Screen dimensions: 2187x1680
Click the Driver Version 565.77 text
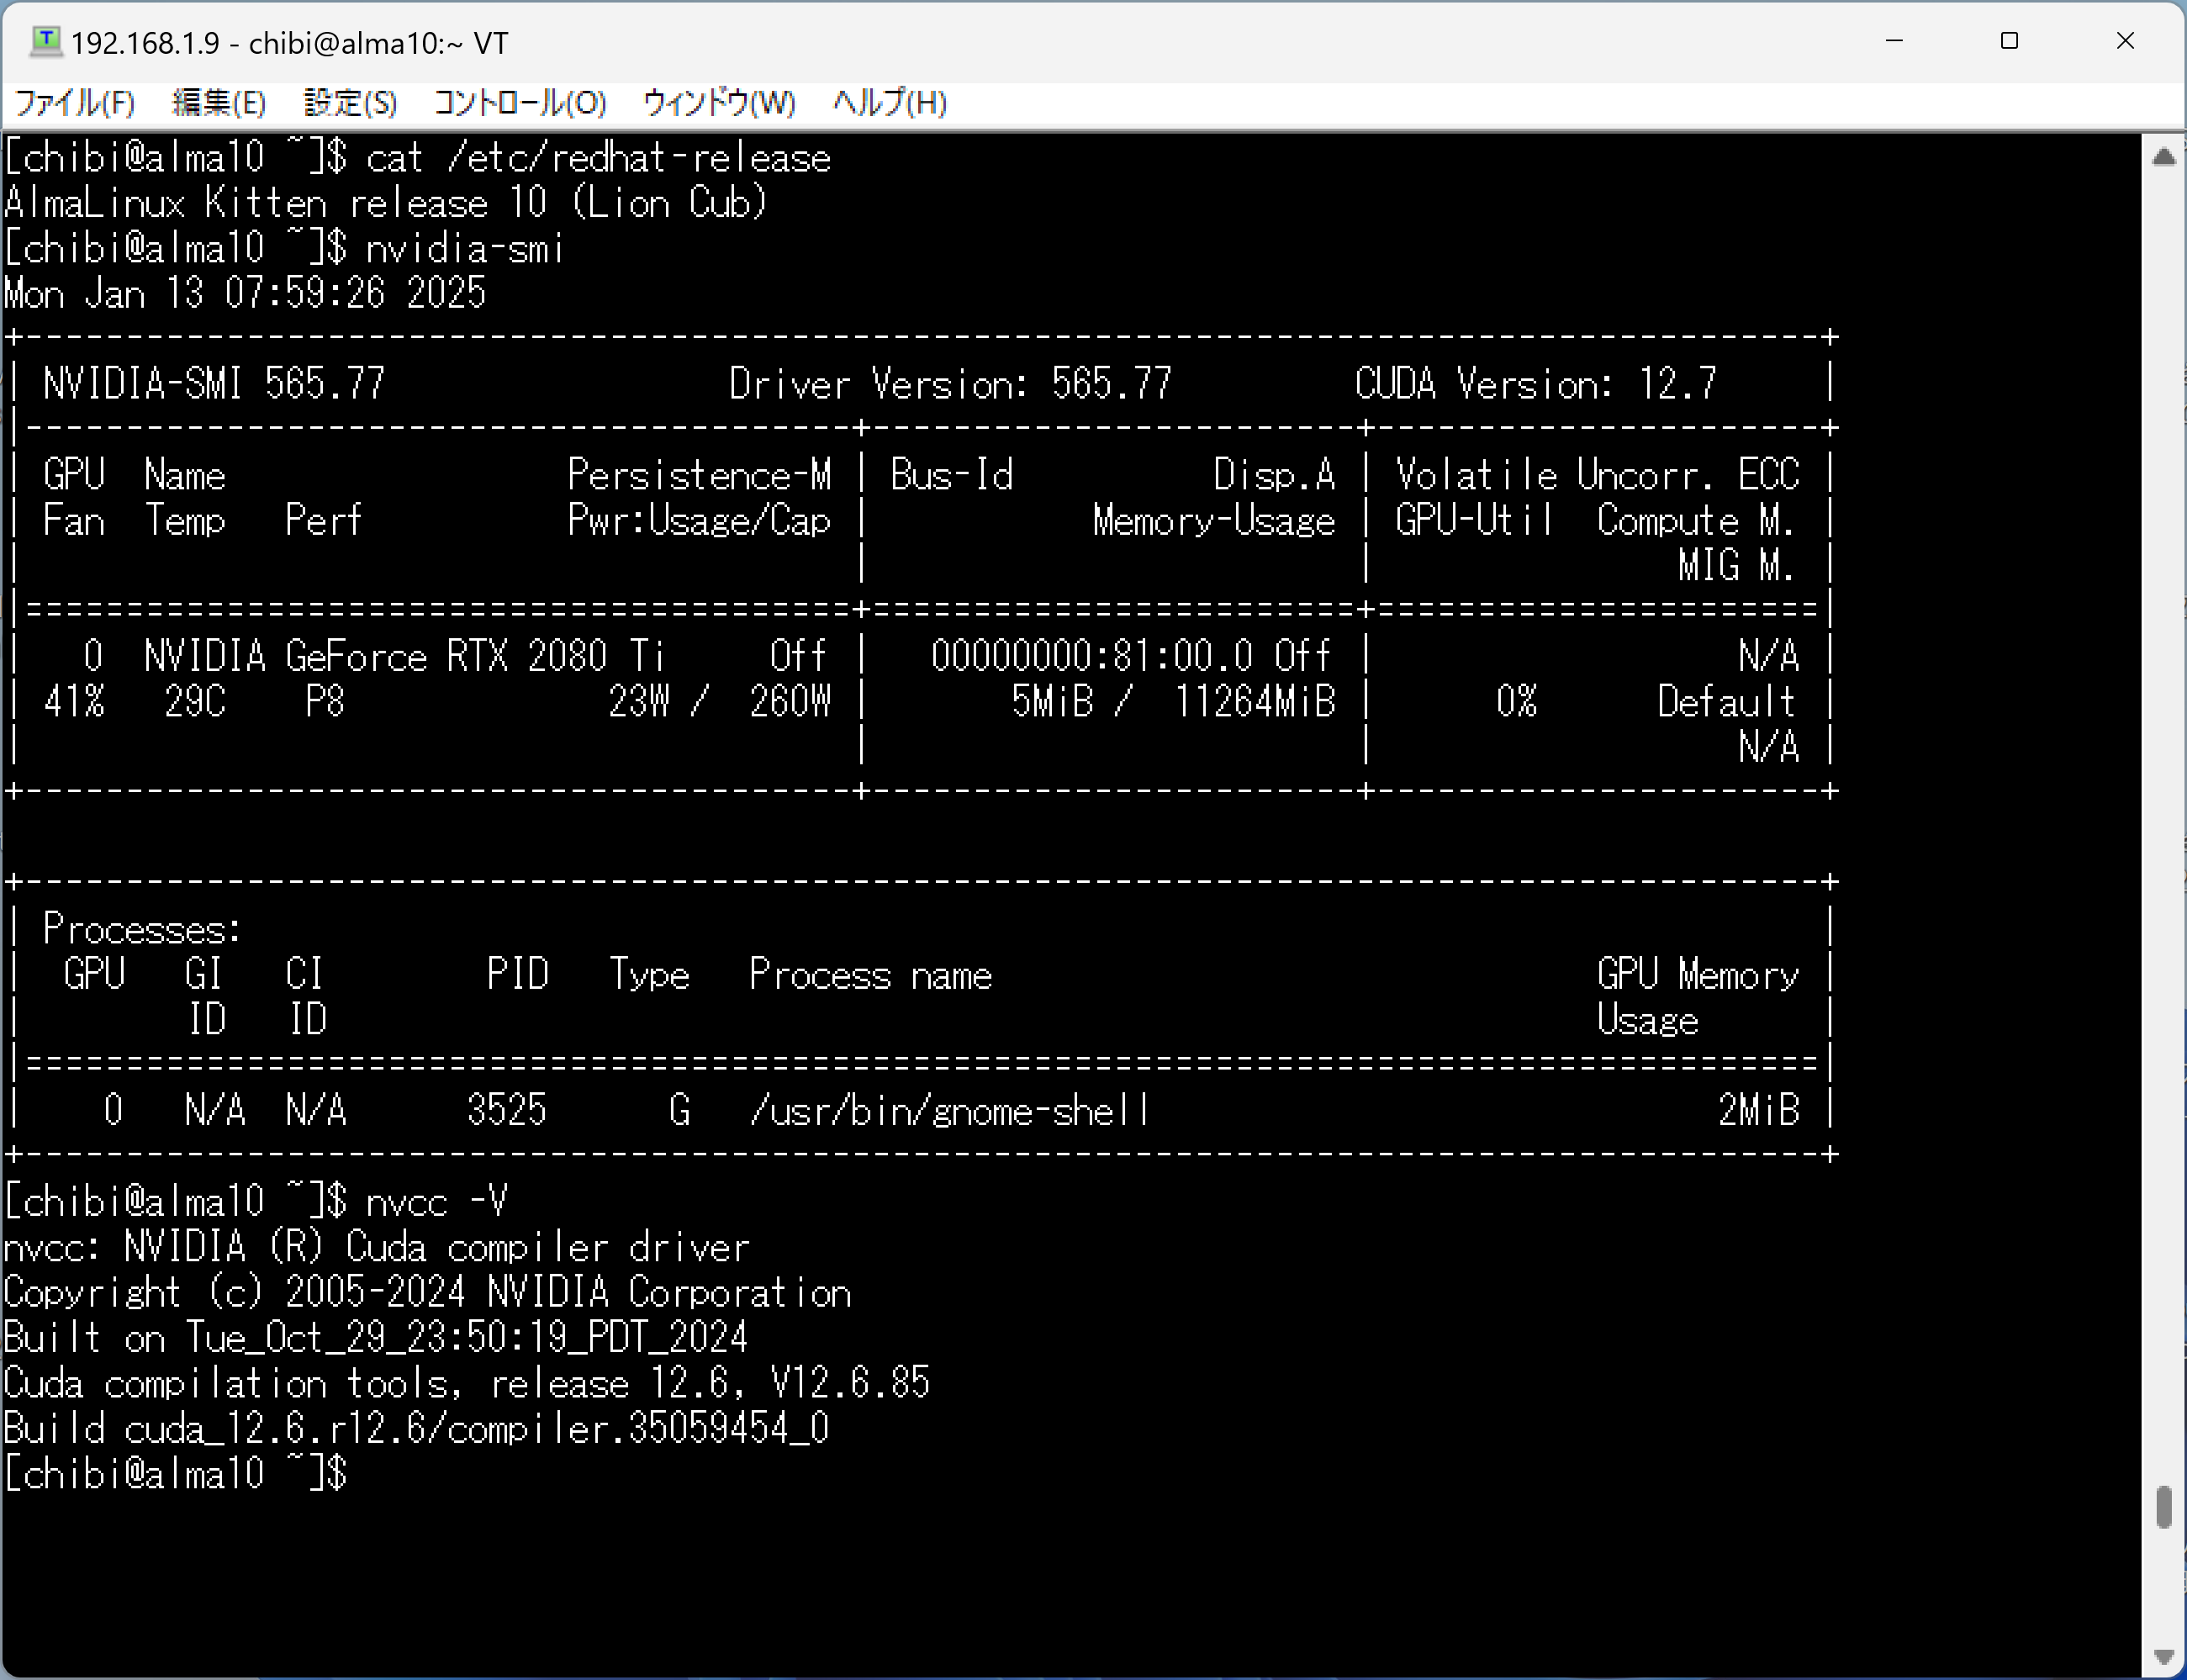949,384
